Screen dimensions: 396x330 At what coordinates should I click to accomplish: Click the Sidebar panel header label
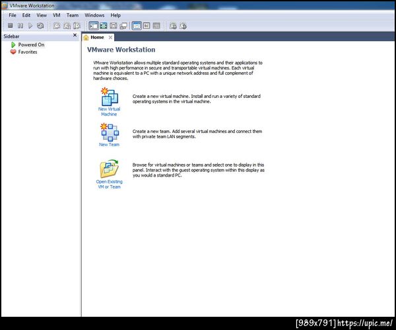tap(11, 36)
